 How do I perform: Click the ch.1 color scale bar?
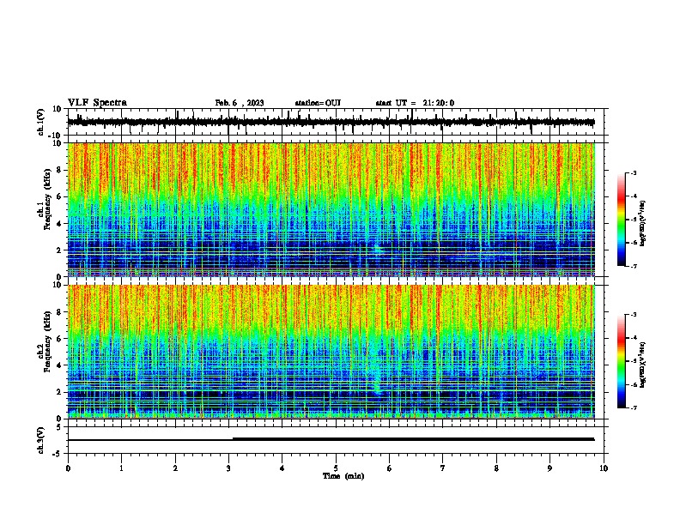pos(622,220)
